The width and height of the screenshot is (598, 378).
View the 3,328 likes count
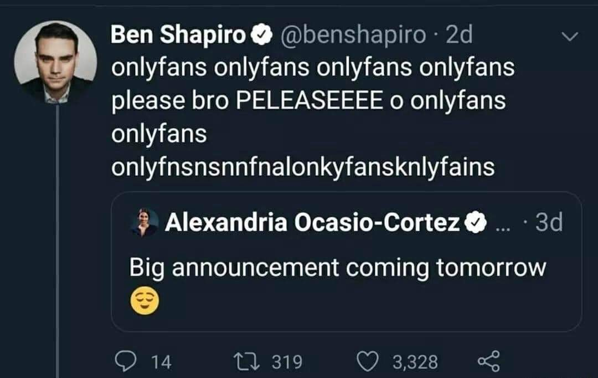(415, 362)
